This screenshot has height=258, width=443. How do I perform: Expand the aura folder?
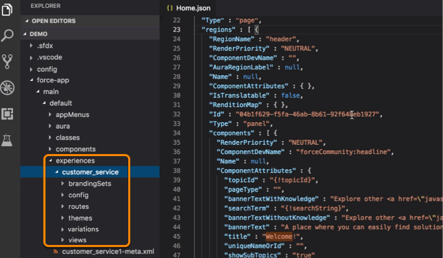tap(50, 126)
